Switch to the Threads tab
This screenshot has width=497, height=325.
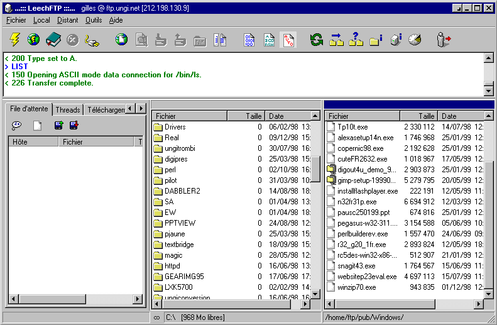click(x=68, y=110)
